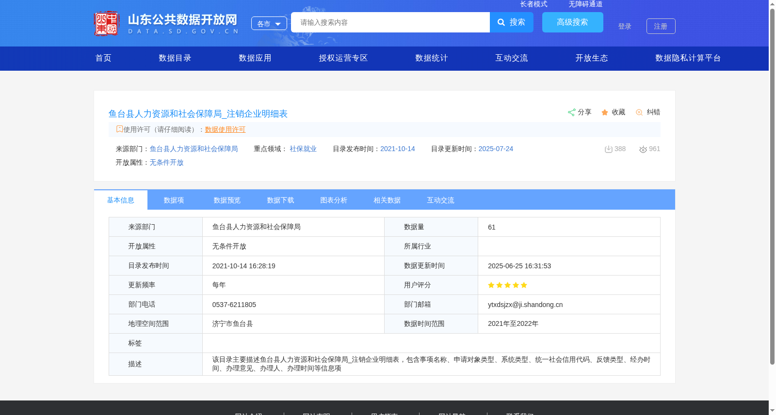This screenshot has height=415, width=776.
Task: Open 高级搜索 advanced search
Action: [x=573, y=22]
